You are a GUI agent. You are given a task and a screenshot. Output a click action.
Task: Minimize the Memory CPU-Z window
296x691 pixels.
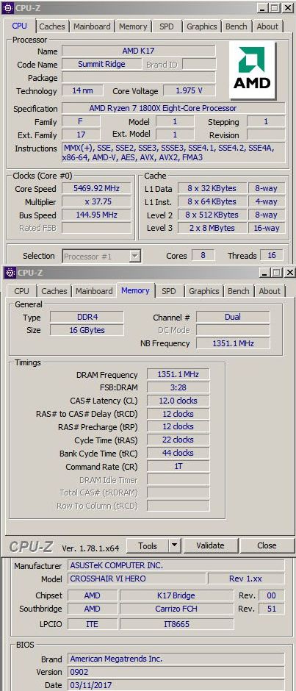point(265,273)
